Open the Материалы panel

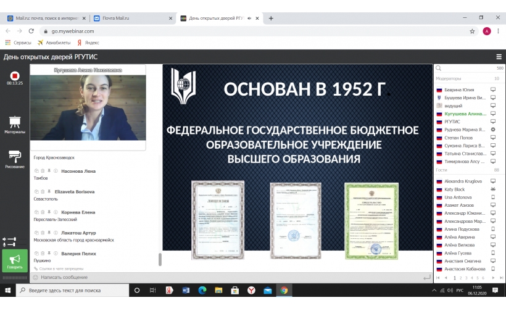[x=15, y=125]
